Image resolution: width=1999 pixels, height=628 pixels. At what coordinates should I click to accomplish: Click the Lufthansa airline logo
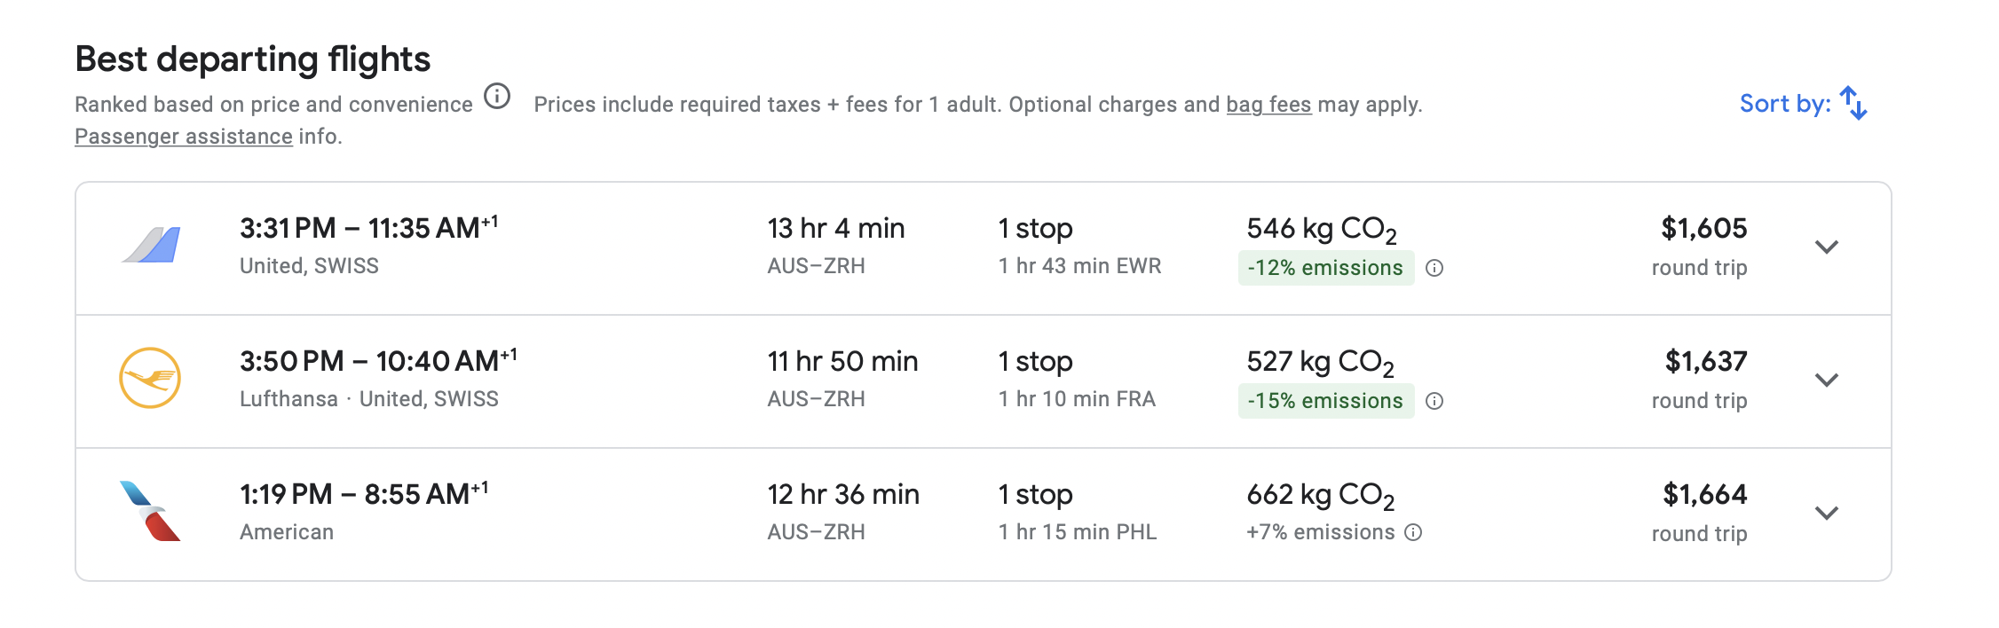[x=150, y=378]
